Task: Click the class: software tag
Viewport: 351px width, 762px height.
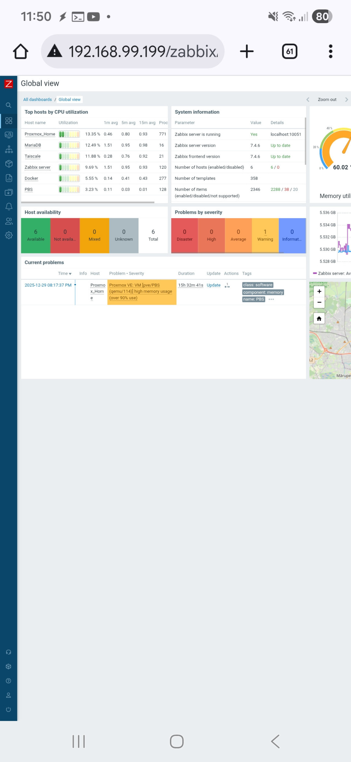Action: coord(258,285)
